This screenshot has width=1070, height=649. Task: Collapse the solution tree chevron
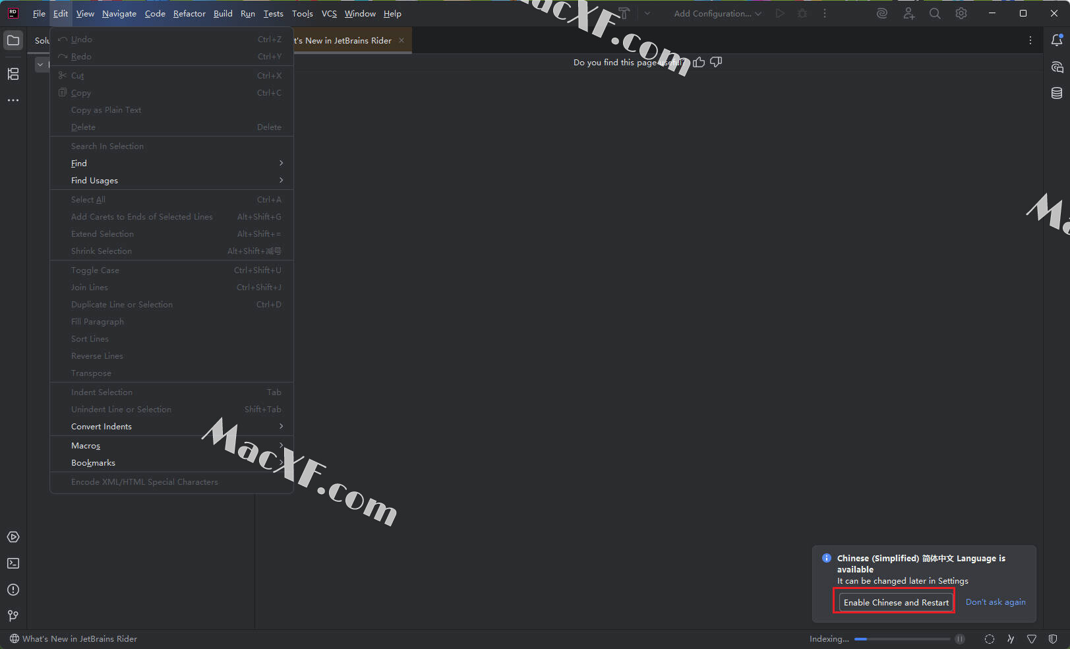coord(40,65)
